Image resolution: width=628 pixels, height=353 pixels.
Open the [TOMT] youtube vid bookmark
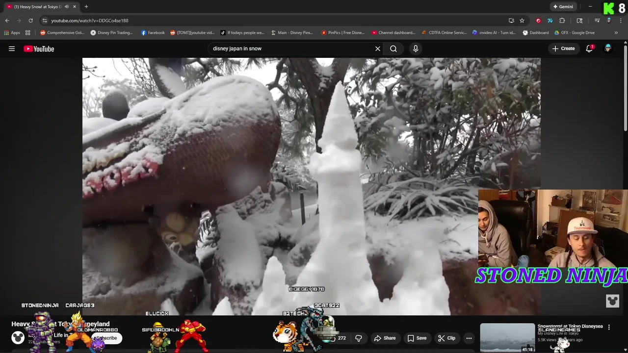(x=192, y=33)
